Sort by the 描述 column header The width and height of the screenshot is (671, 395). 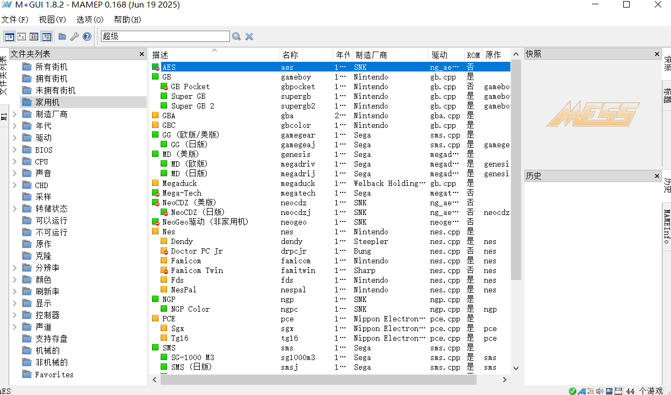(x=214, y=55)
